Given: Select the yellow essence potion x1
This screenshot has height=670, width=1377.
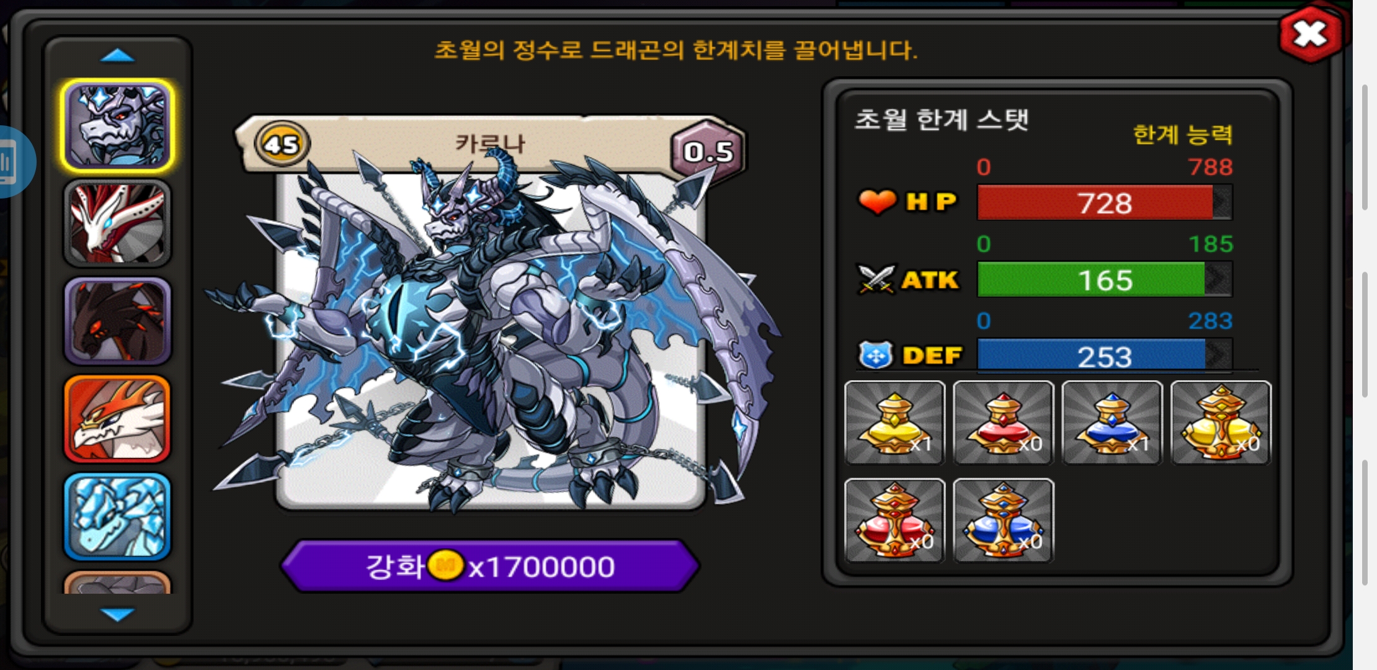Looking at the screenshot, I should pos(894,422).
